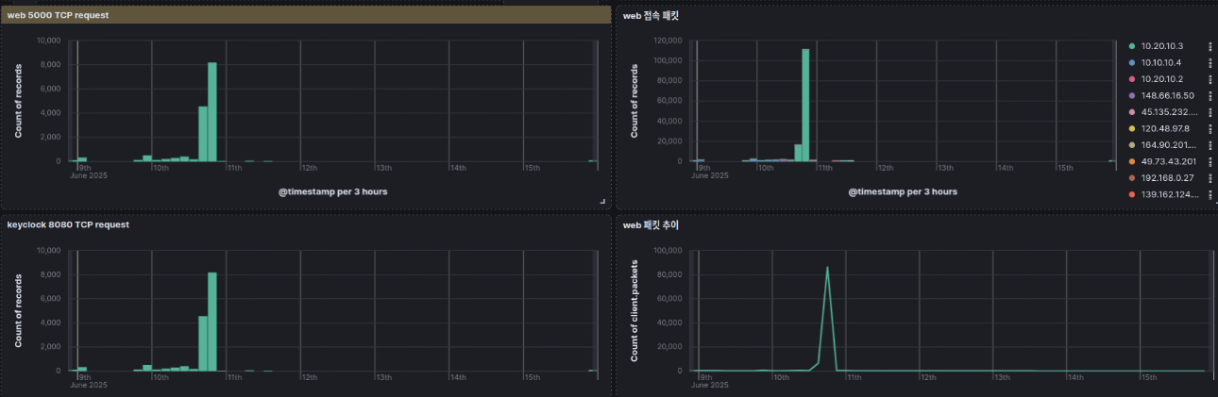
Task: Click the resize handle of web 5000 TCP request panel
Action: click(602, 201)
